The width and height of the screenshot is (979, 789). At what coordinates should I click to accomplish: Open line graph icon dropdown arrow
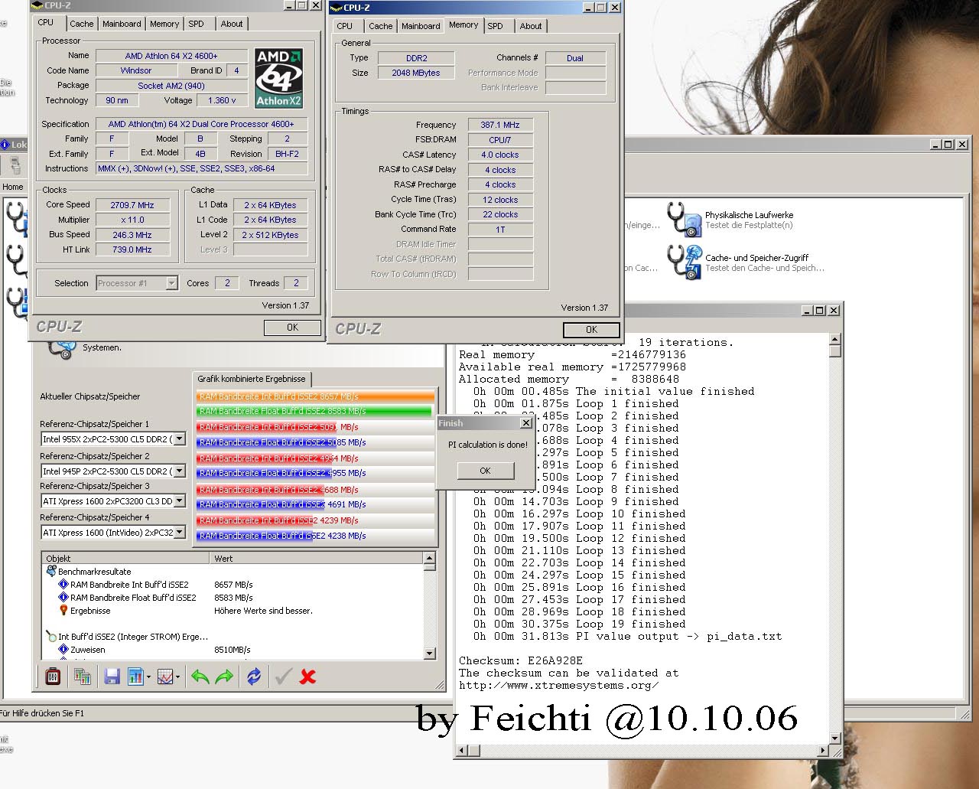pyautogui.click(x=177, y=677)
